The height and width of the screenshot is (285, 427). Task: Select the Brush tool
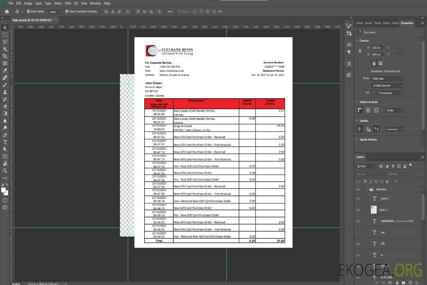pos(5,85)
